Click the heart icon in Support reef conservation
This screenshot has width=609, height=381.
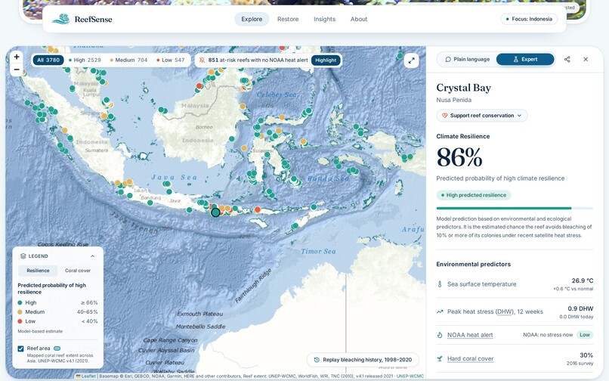[445, 116]
